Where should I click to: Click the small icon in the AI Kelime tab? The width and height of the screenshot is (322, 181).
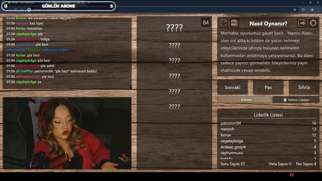239,100
